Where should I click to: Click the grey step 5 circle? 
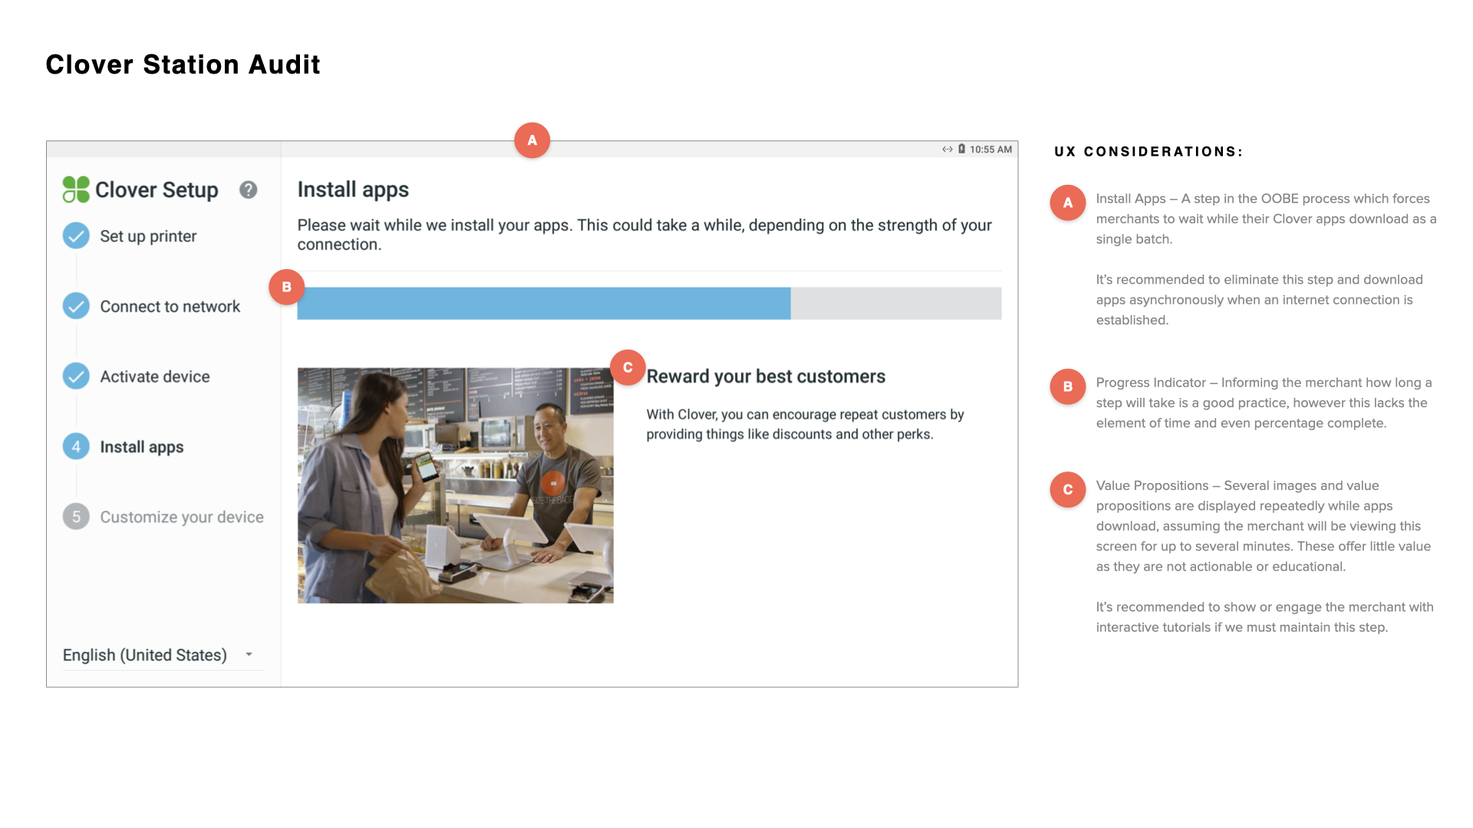click(x=76, y=517)
